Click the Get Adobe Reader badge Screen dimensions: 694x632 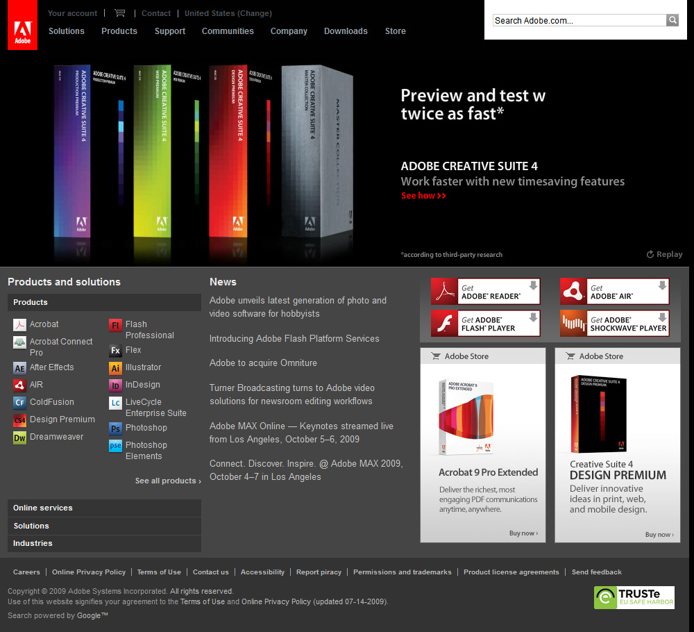pos(486,292)
